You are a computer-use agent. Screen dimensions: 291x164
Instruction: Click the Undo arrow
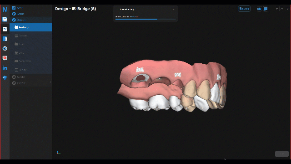(x=277, y=9)
